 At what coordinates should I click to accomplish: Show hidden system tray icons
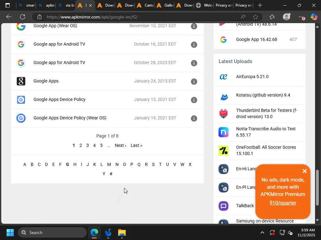(x=262, y=232)
